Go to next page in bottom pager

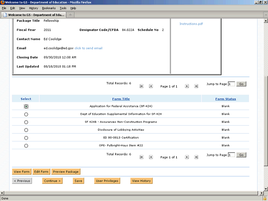point(187,157)
